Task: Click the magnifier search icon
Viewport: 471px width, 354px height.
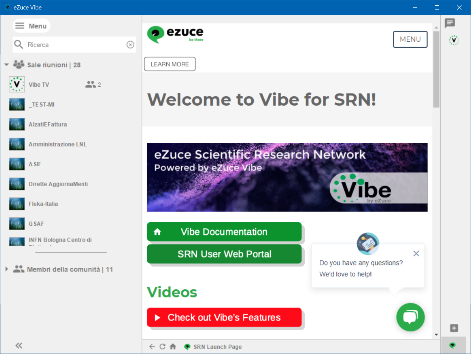Action: pos(19,45)
